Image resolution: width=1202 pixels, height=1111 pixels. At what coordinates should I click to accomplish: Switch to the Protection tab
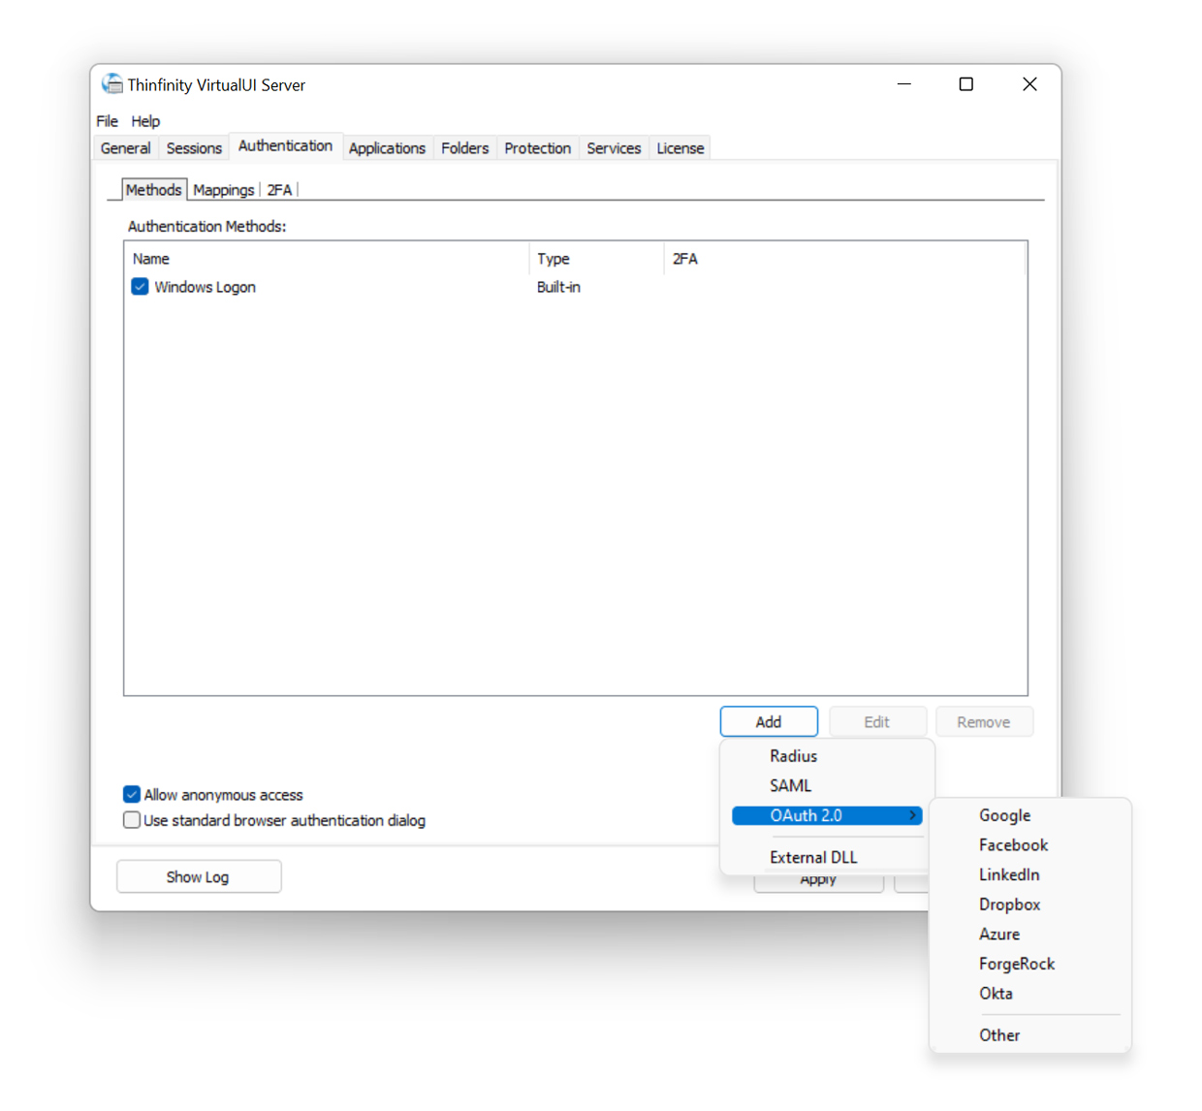point(537,147)
